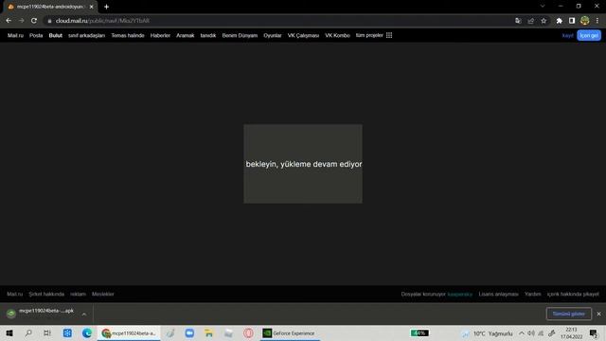Open Opera browser from taskbar
This screenshot has width=606, height=341.
coord(248,332)
